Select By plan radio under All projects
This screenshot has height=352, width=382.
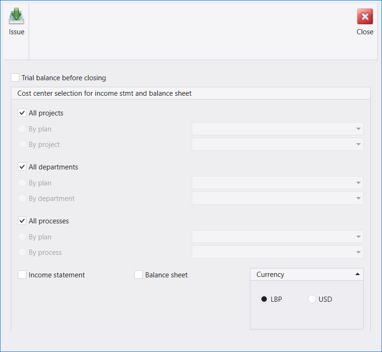pos(22,129)
